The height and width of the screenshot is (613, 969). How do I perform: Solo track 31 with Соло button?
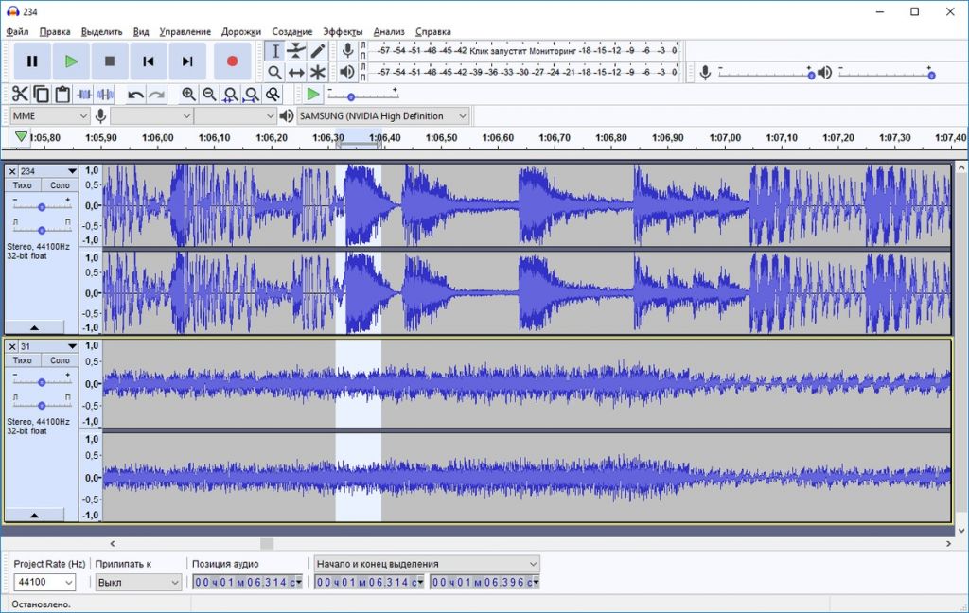60,360
